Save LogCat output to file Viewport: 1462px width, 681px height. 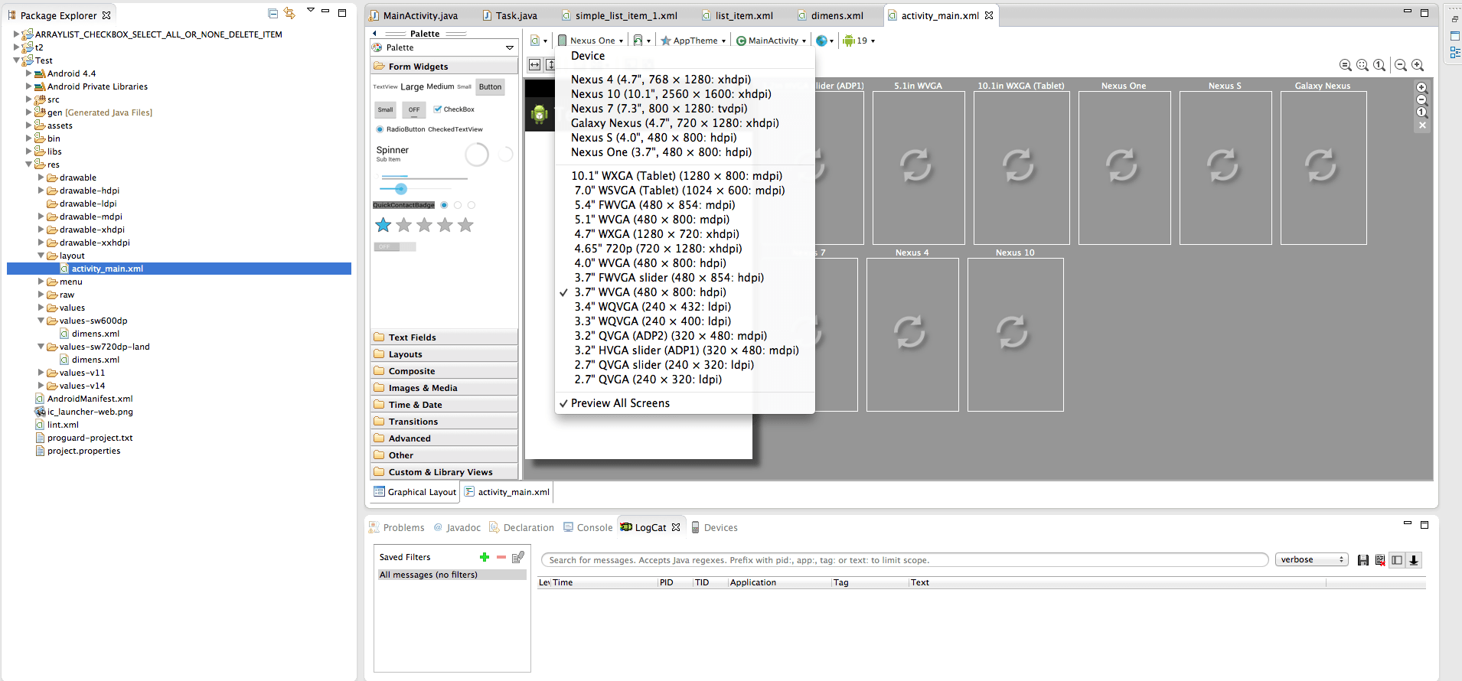(1363, 560)
